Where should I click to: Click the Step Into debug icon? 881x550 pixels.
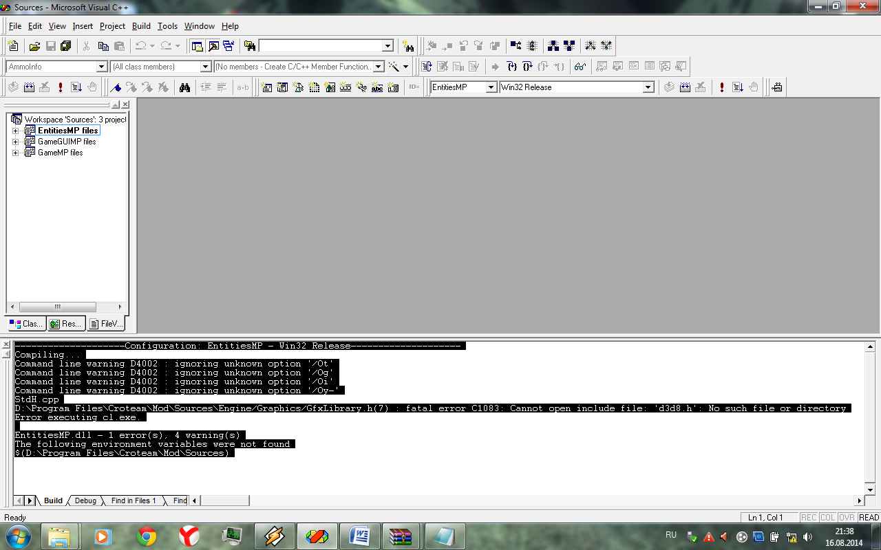(511, 67)
